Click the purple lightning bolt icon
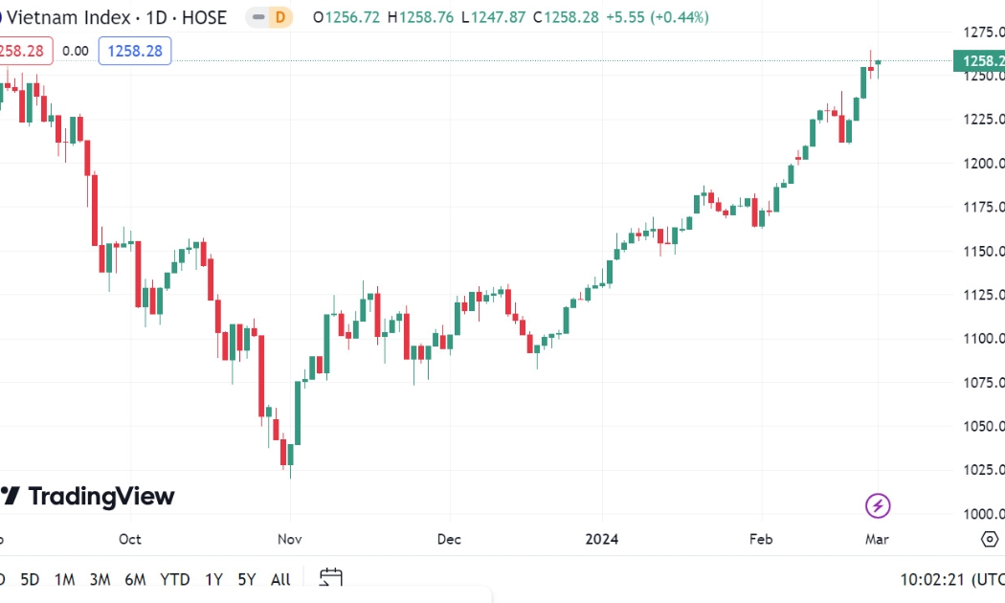This screenshot has width=1005, height=603. (878, 505)
